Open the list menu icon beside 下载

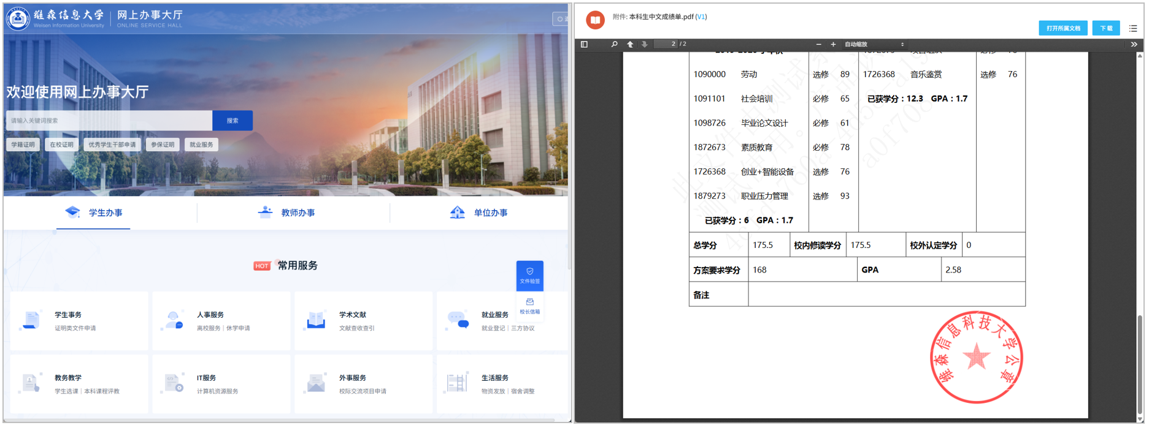click(x=1133, y=28)
